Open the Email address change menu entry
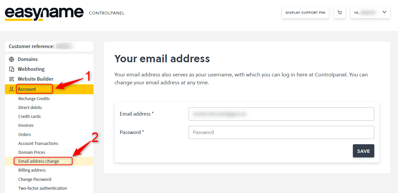 (43, 161)
